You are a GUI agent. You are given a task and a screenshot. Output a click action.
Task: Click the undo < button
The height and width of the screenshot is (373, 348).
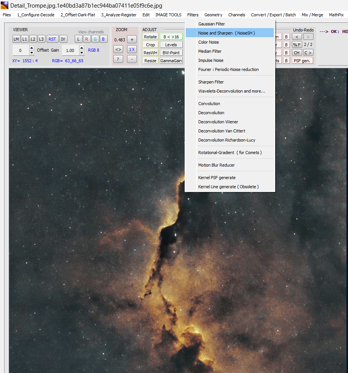click(x=297, y=37)
